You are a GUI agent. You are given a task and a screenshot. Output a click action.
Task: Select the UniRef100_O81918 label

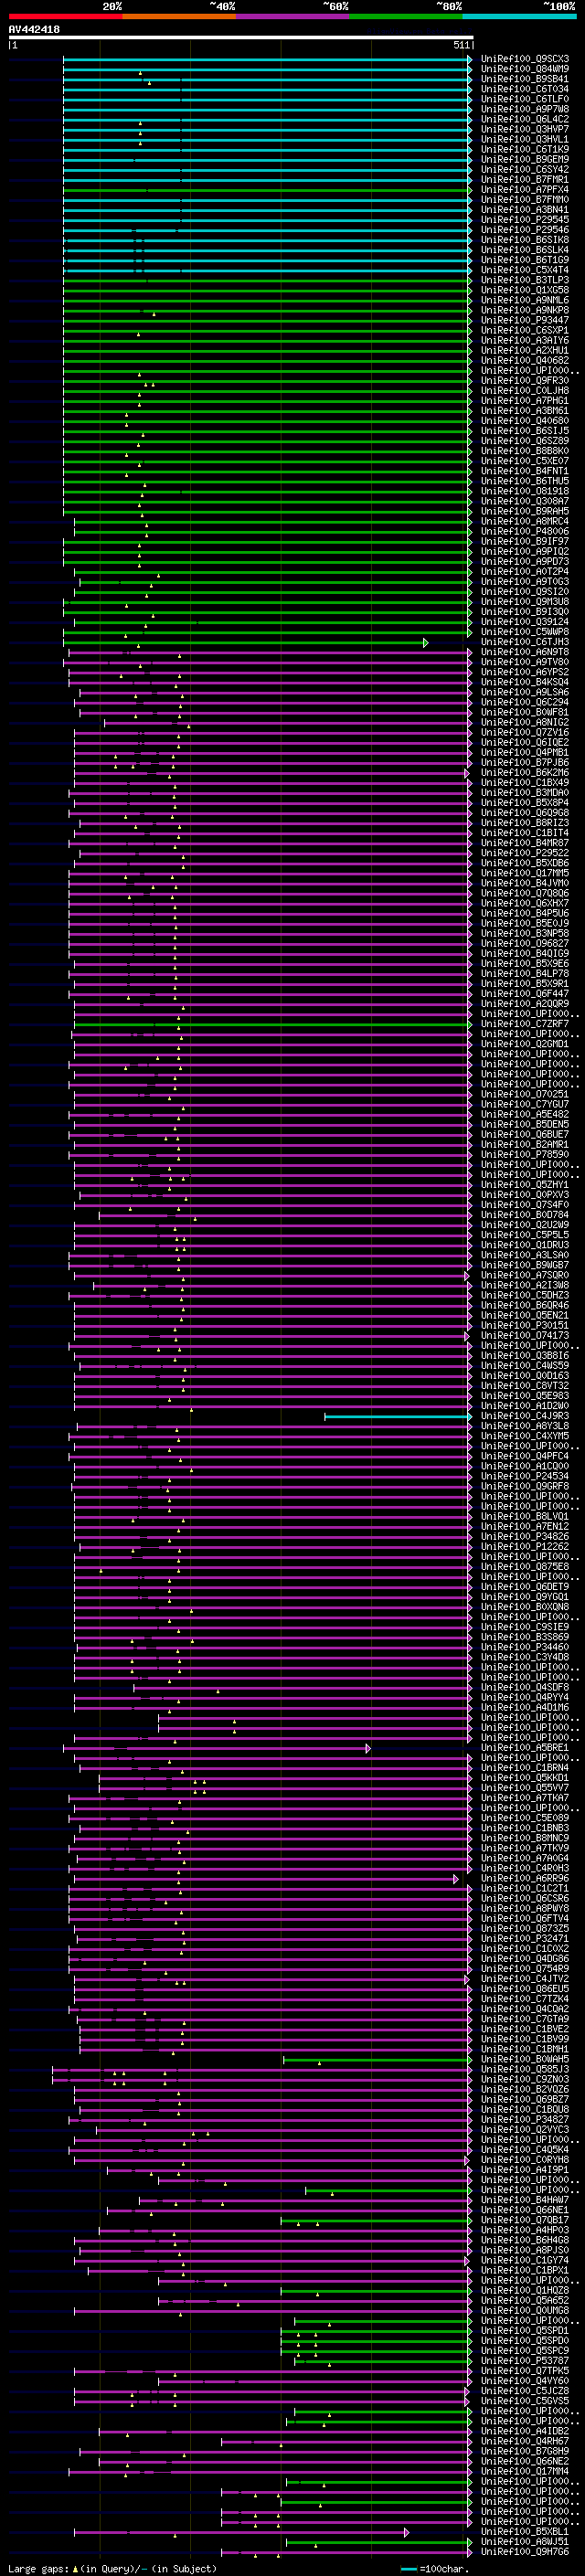[x=525, y=491]
